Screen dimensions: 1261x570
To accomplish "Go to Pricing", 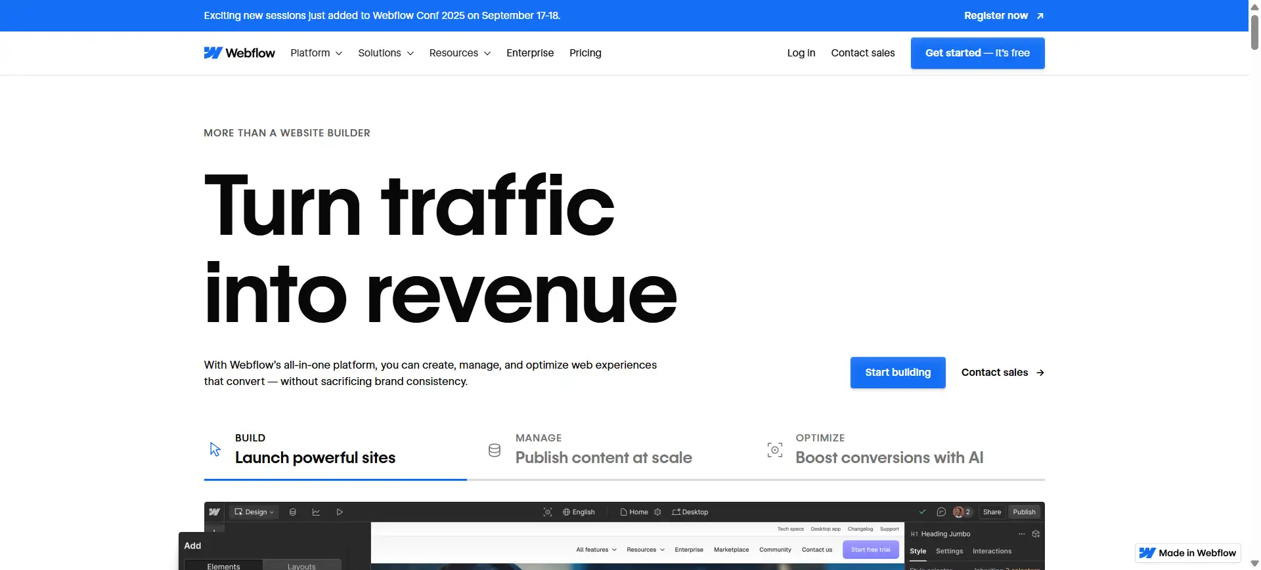I will [x=585, y=53].
